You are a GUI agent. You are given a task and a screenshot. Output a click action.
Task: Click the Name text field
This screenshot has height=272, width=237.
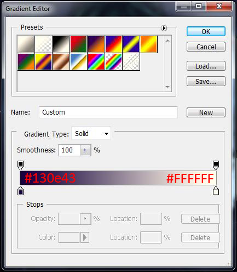click(108, 112)
